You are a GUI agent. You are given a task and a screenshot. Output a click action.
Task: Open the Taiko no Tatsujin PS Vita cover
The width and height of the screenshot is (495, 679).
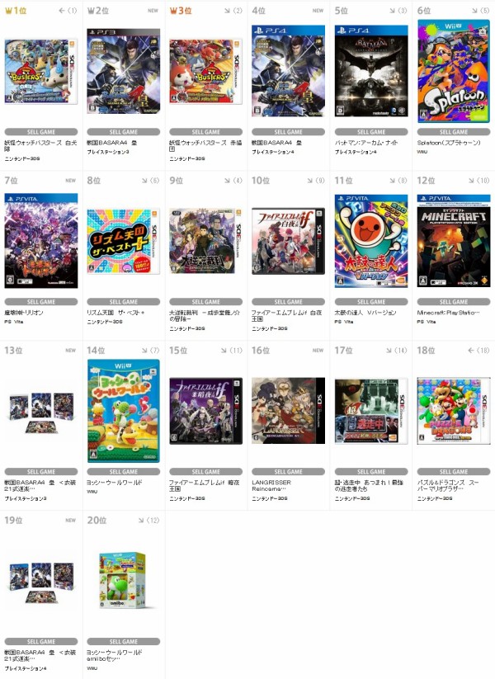tap(371, 241)
